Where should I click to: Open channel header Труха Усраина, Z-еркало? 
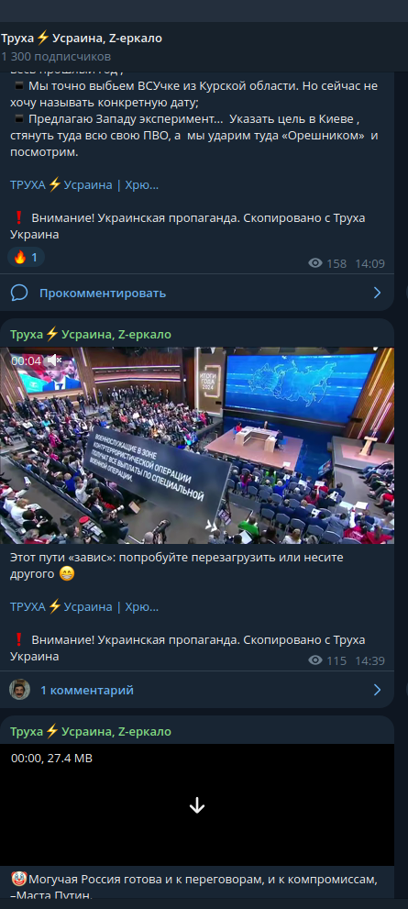pyautogui.click(x=82, y=39)
